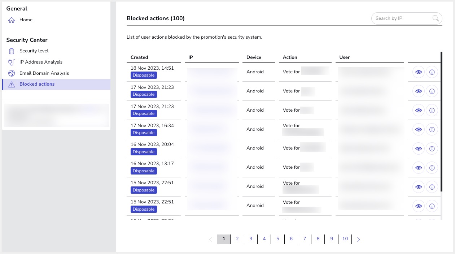This screenshot has width=455, height=254.
Task: Open info for 18 Nov 2023, 14:51 entry
Action: point(432,72)
